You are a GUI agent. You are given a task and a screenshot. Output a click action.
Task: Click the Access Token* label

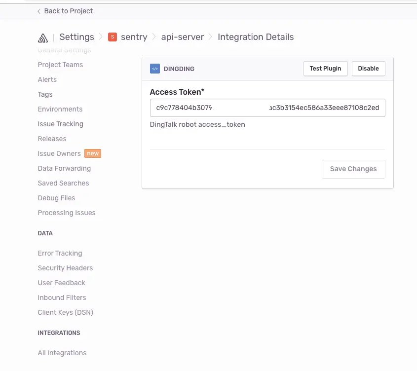tap(177, 92)
